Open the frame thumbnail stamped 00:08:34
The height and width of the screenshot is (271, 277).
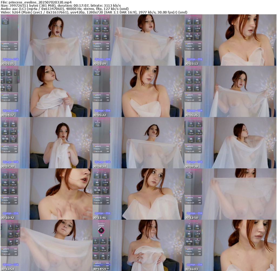click(138, 143)
